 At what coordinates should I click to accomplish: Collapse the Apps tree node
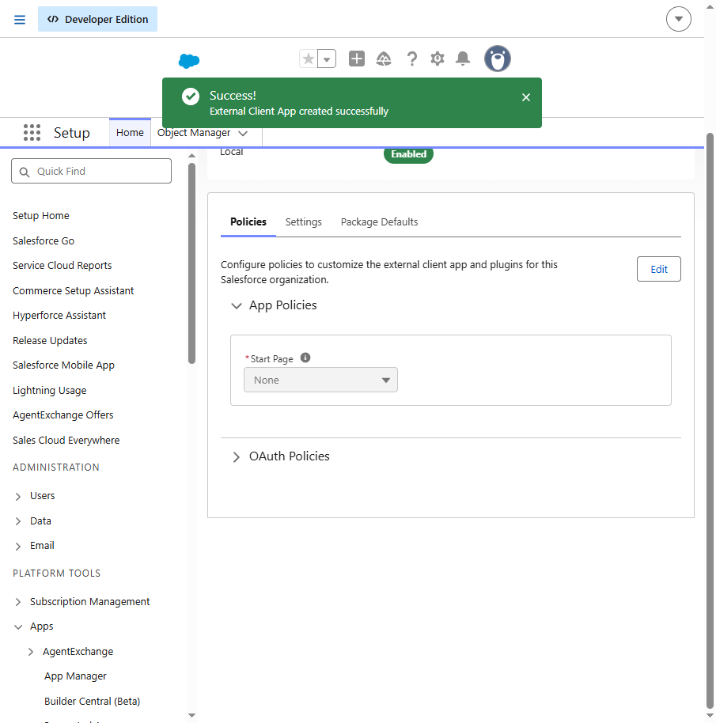[x=18, y=626]
